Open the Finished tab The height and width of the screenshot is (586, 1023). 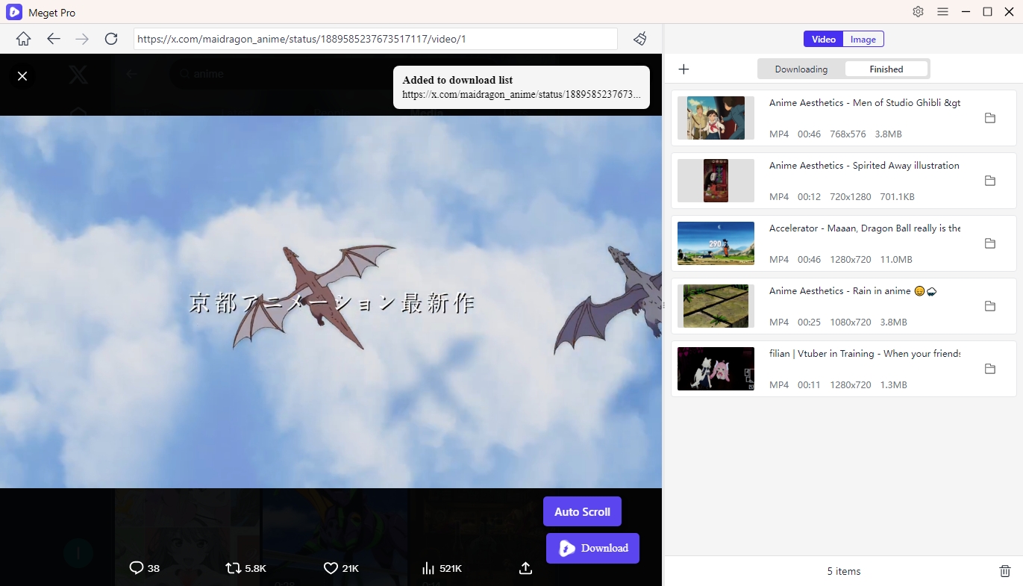pyautogui.click(x=886, y=69)
